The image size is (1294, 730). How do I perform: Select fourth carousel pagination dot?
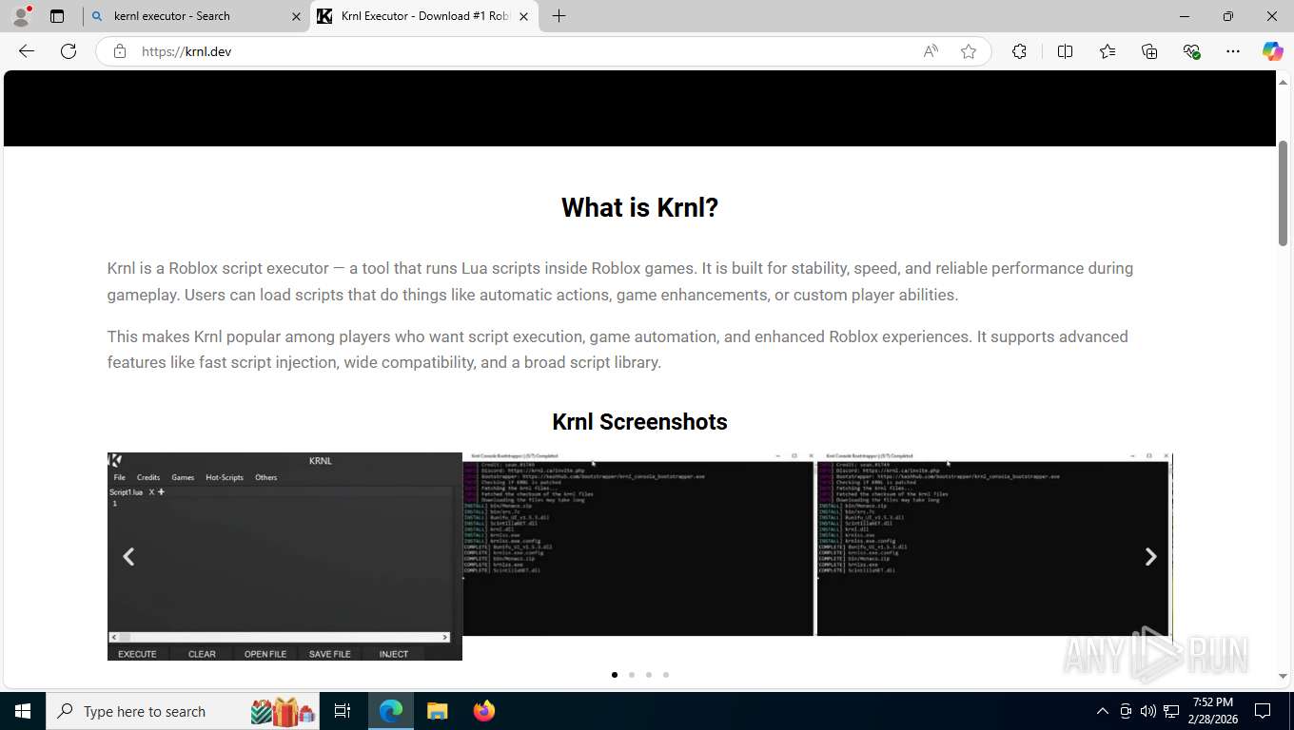pos(666,675)
